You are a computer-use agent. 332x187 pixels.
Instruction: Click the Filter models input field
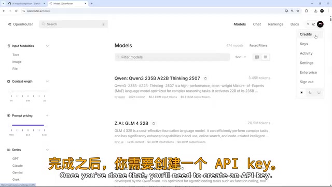pos(172,57)
